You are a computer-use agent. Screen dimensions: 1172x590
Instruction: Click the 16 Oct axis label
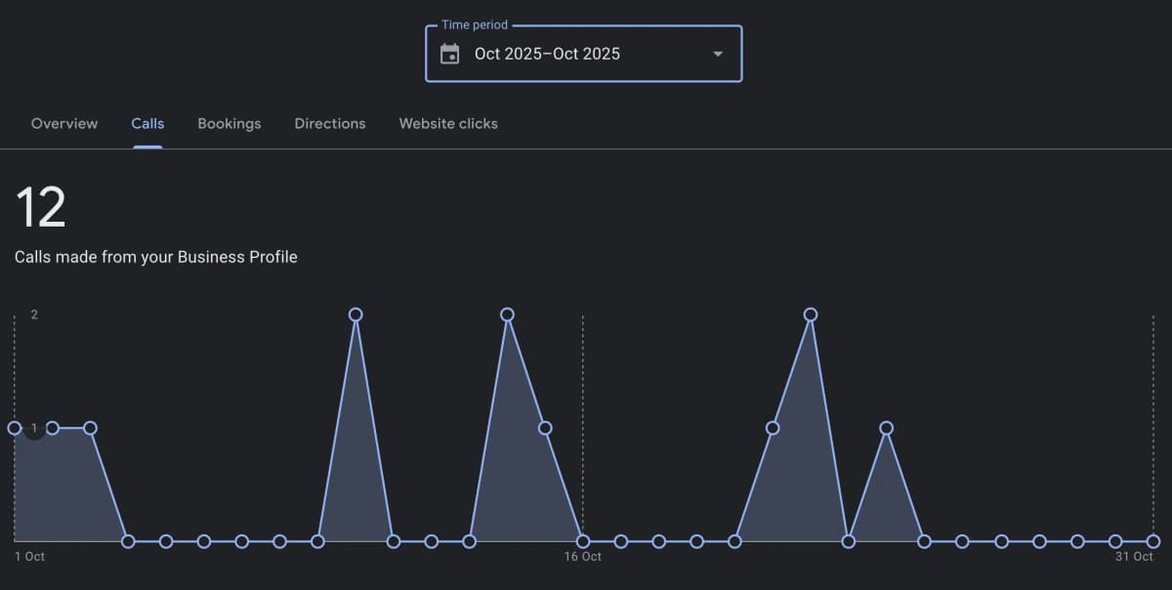[583, 557]
